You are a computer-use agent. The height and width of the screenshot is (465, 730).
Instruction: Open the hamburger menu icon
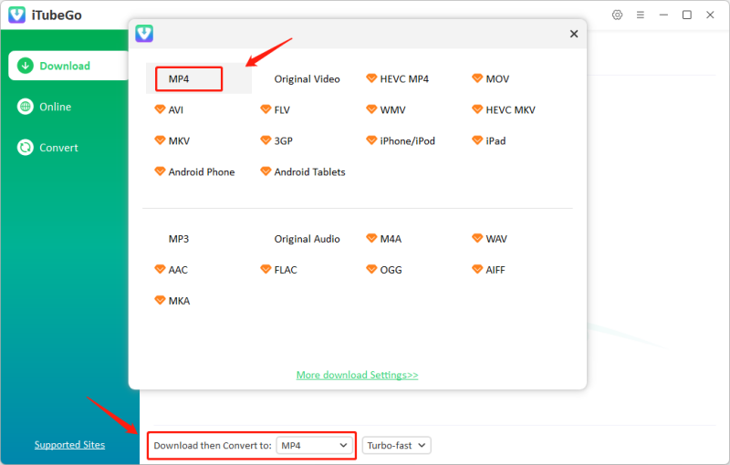click(x=641, y=15)
